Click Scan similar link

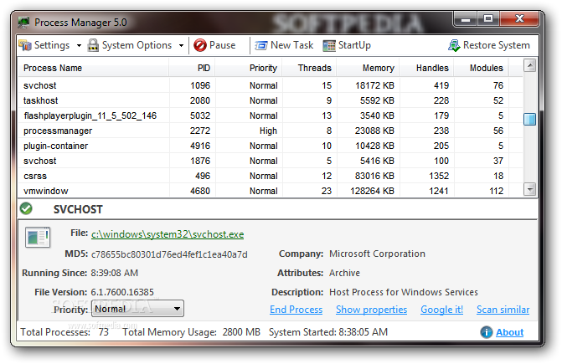(x=503, y=310)
